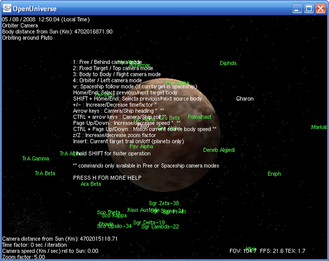Viewport: 329px width, 261px height.
Task: Select the Charon moon label
Action: pos(245,99)
